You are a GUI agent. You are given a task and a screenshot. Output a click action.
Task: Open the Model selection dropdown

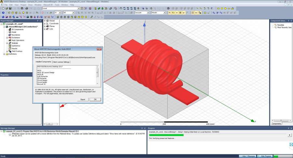164,13
